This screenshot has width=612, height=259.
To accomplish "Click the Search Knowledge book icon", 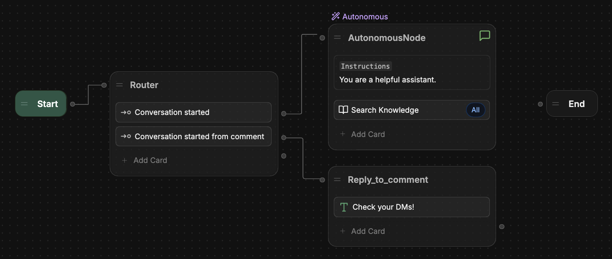I will click(343, 110).
